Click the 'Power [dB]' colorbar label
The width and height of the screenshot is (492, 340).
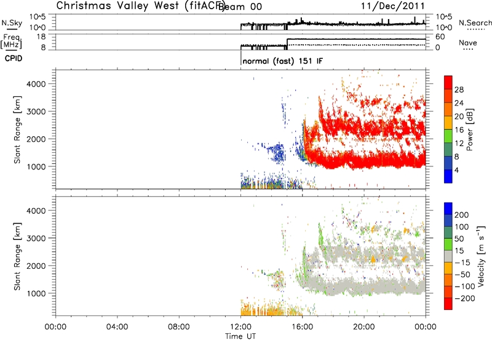coord(469,129)
